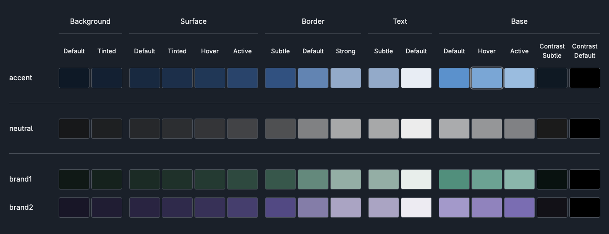The image size is (609, 234).
Task: Open brand1 Base Hover swatch
Action: [x=487, y=179]
